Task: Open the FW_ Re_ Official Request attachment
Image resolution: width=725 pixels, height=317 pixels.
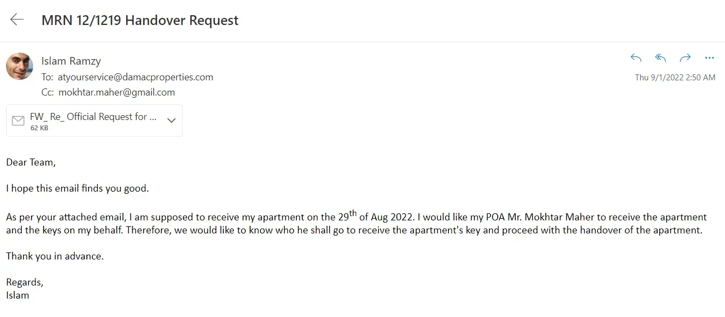Action: point(93,117)
